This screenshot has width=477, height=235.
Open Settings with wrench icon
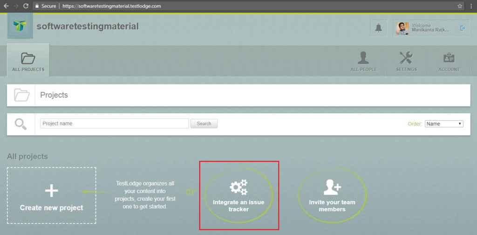pos(406,61)
